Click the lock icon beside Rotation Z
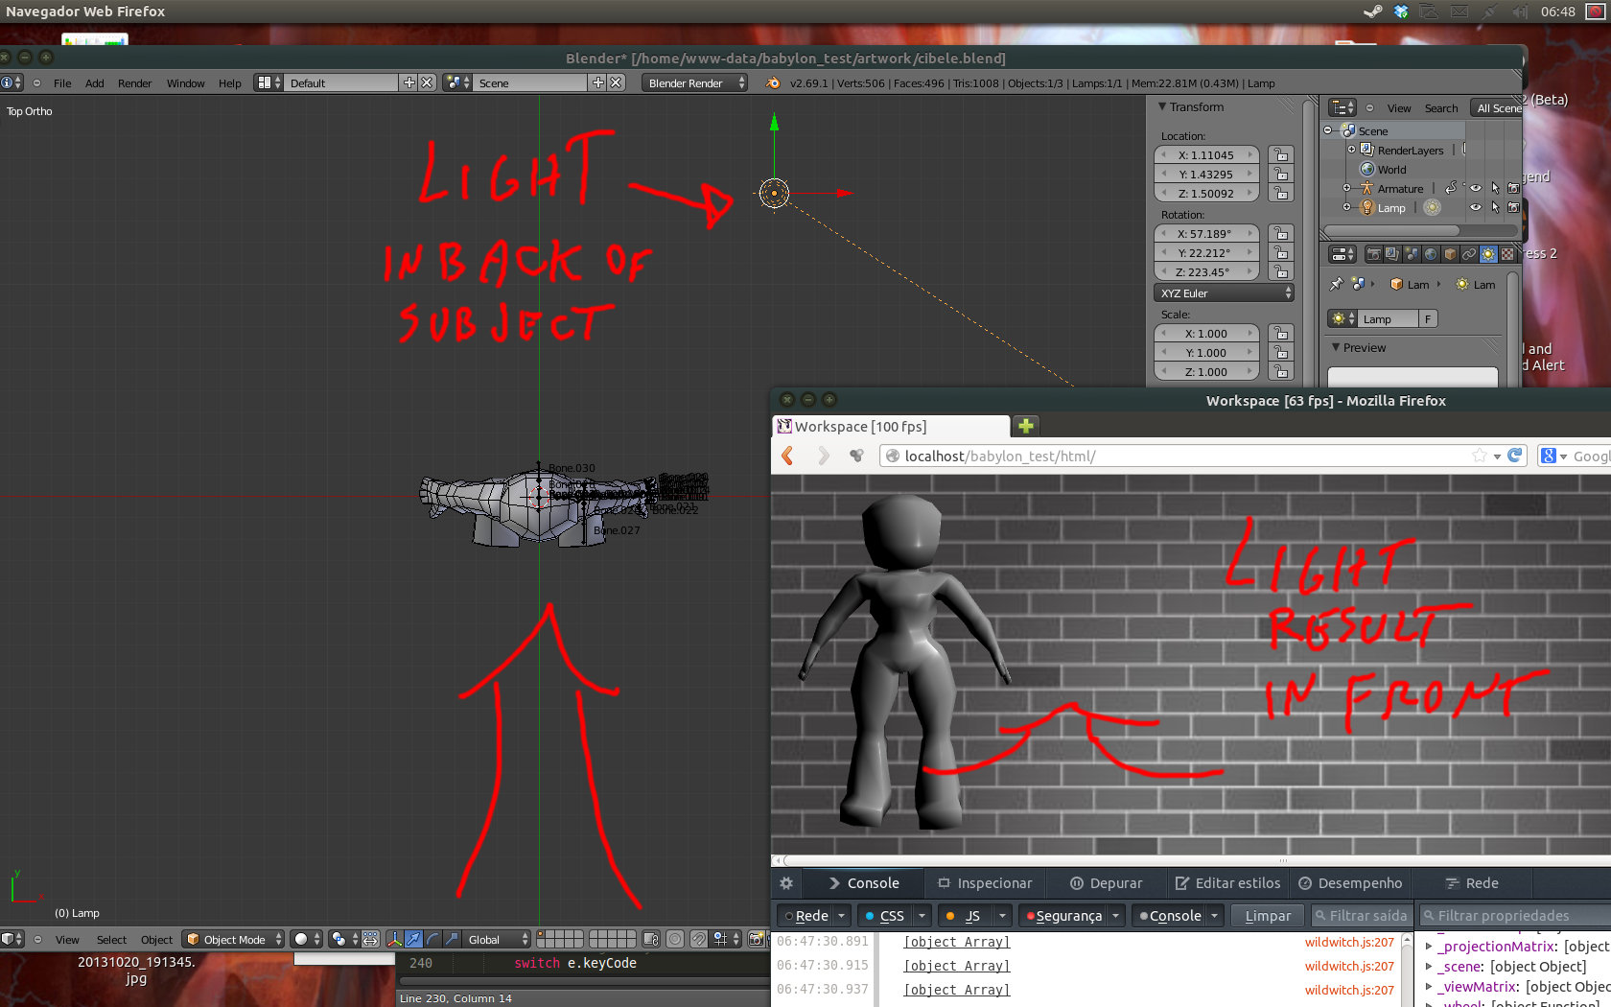 coord(1281,272)
